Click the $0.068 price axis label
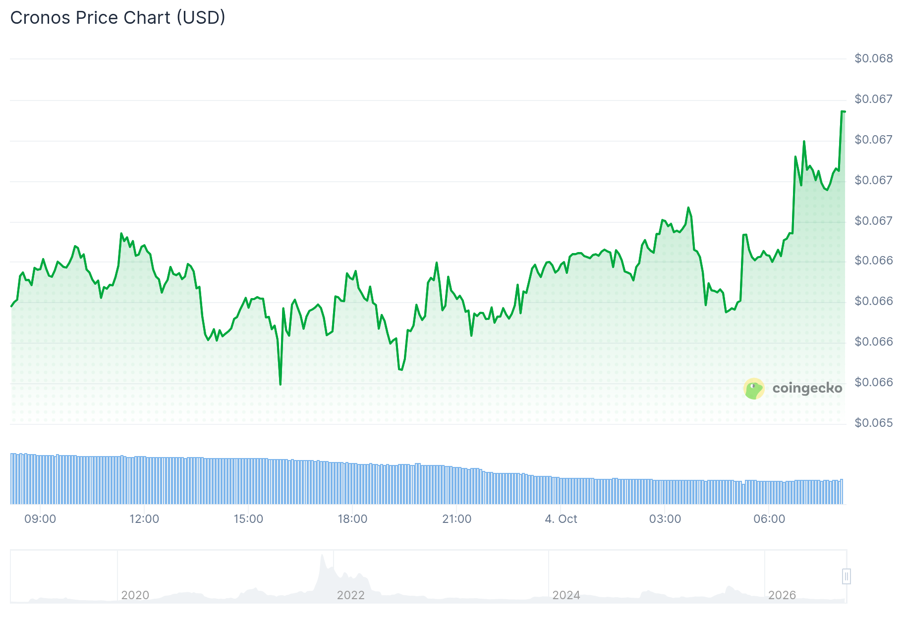Viewport: 904px width, 618px height. click(874, 58)
